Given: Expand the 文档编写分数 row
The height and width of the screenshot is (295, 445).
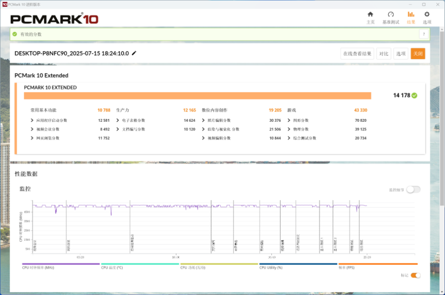Looking at the screenshot, I should [118, 129].
